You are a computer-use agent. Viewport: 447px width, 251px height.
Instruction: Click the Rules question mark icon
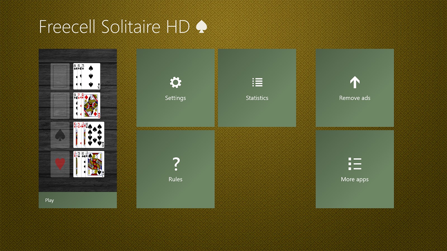click(175, 164)
